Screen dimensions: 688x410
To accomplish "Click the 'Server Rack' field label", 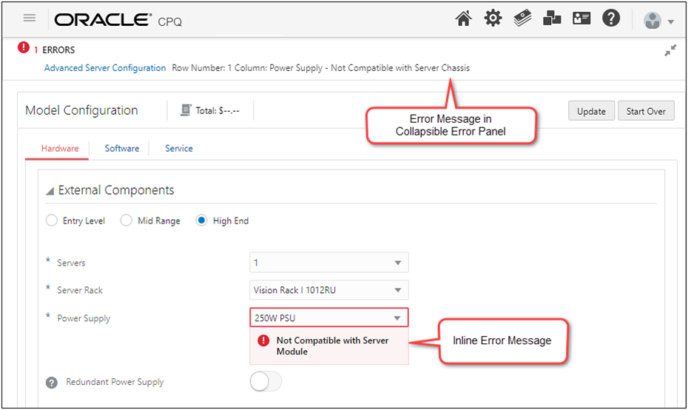I will [80, 290].
